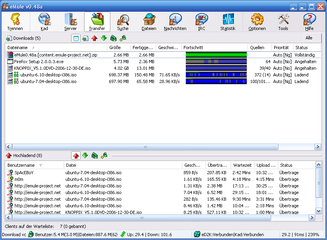Sort downloads by Quellen column
This screenshot has height=240, width=327.
(260, 48)
